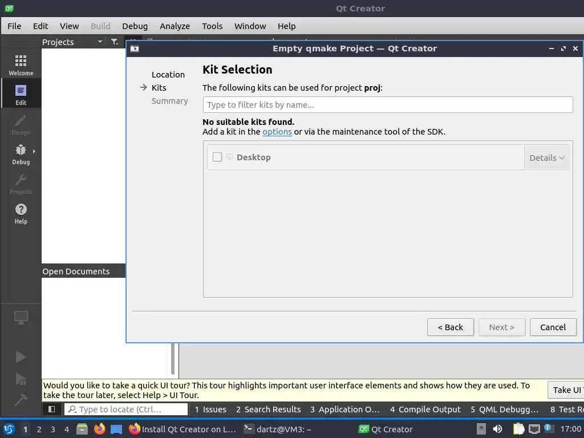Open Projects mode wrench icon
Image resolution: width=584 pixels, height=438 pixels.
tap(21, 183)
